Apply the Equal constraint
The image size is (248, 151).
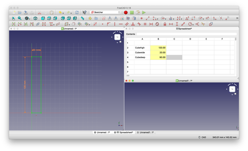coord(145,24)
